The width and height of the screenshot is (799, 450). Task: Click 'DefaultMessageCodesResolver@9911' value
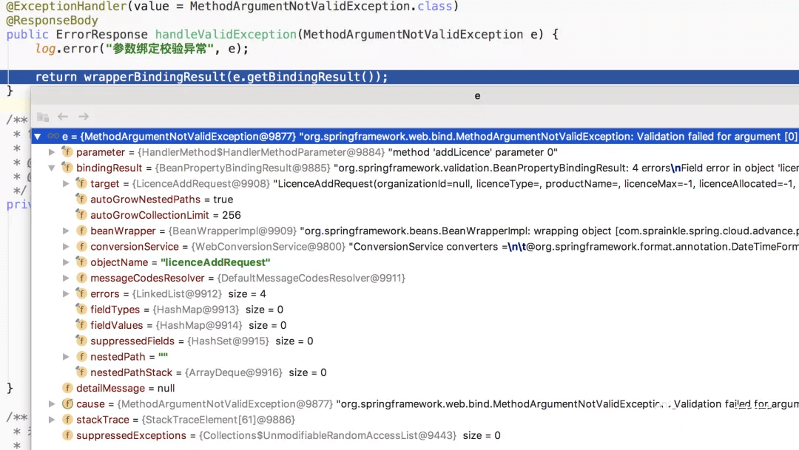[311, 279]
